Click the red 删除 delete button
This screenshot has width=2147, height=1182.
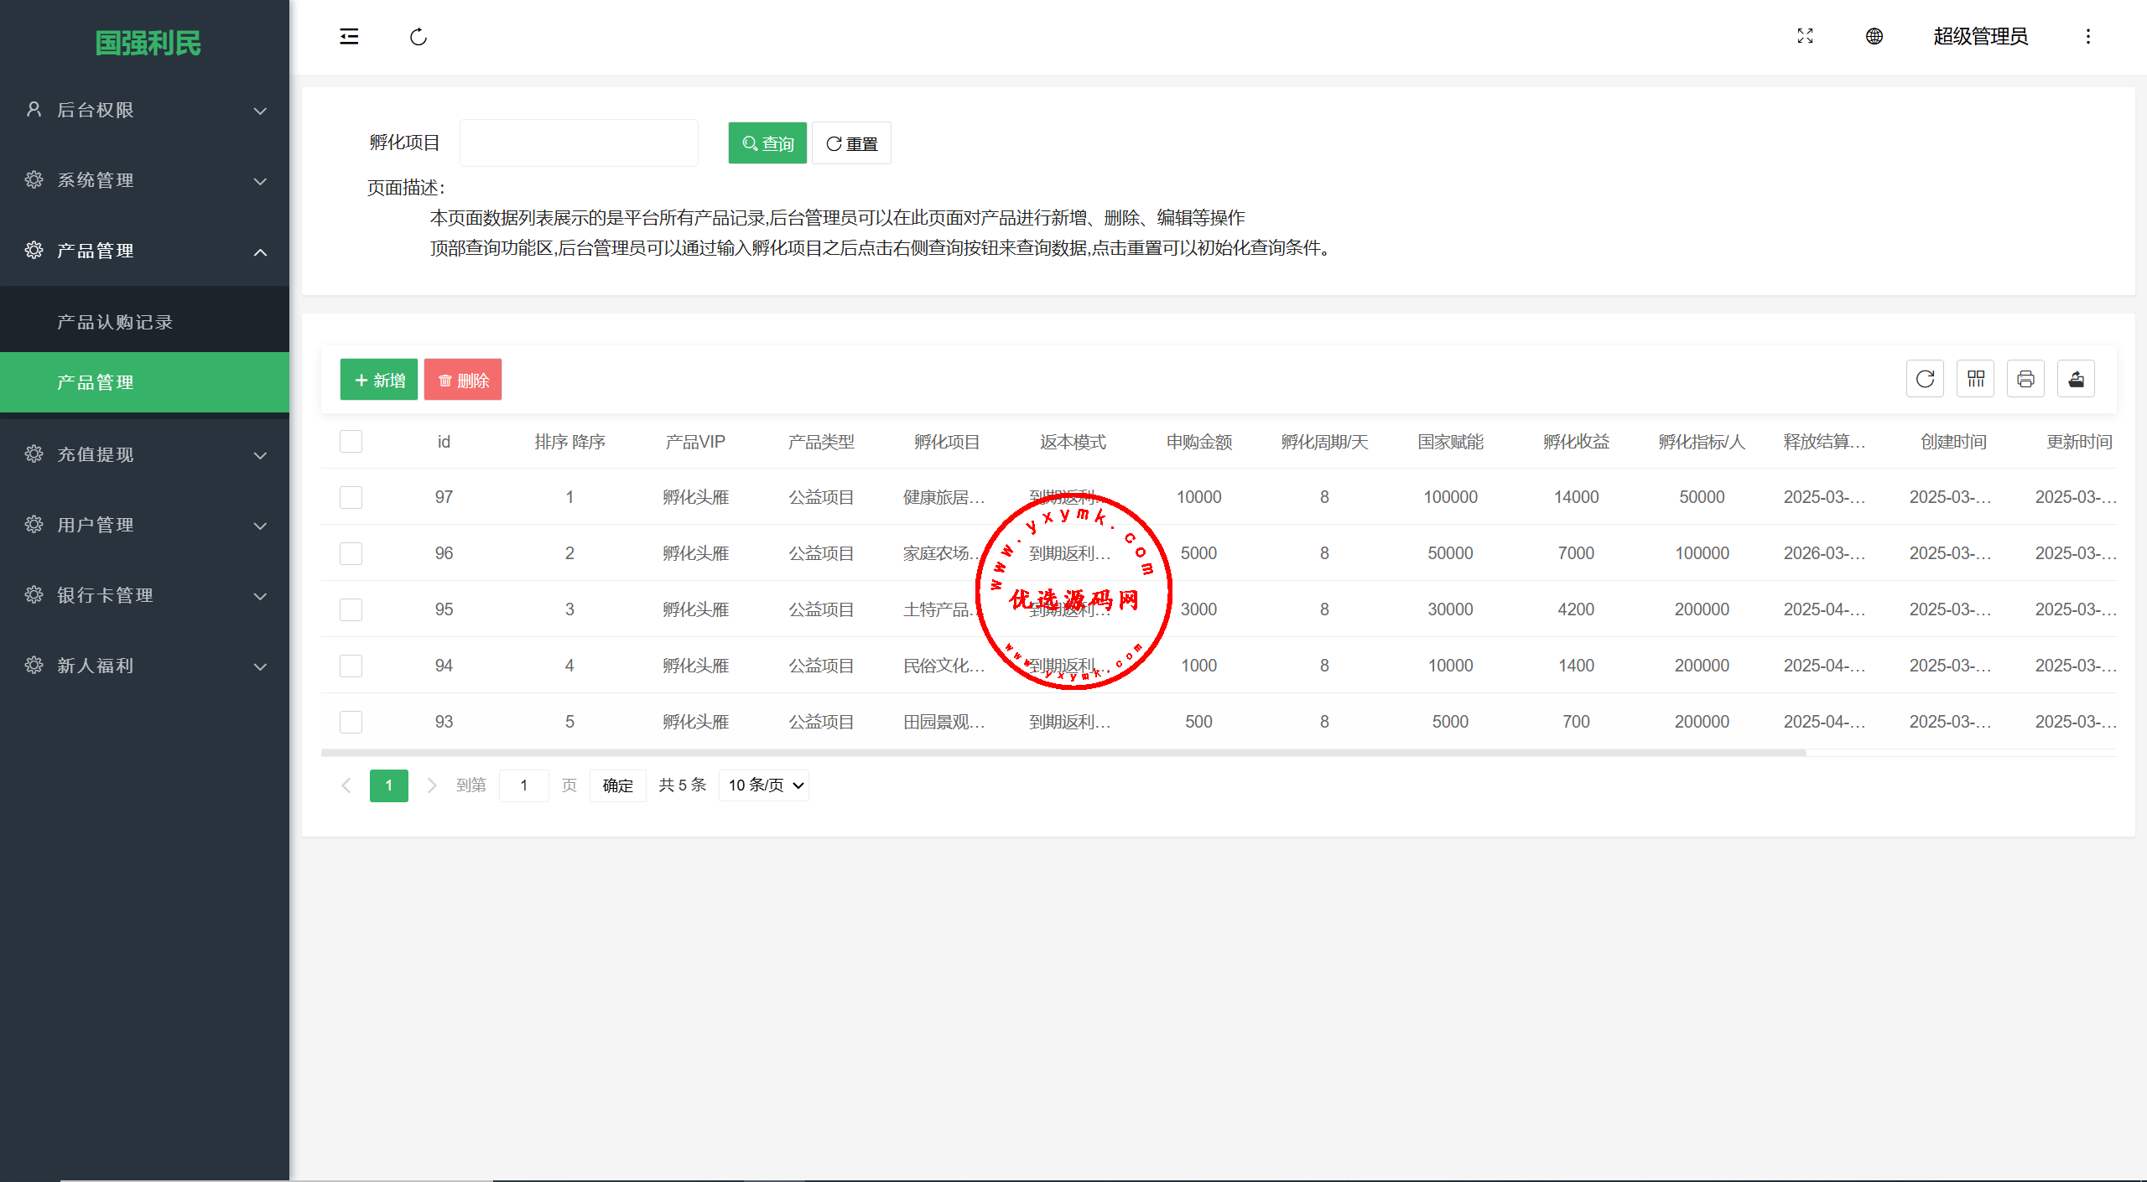463,380
